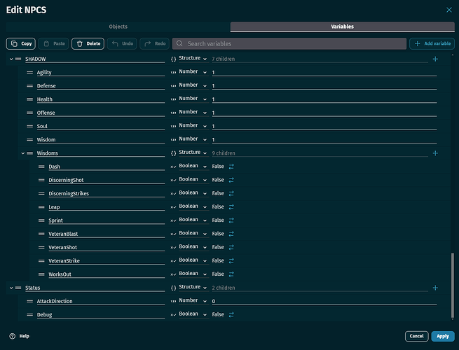Click the drag handle for the Debug row
The height and width of the screenshot is (350, 459).
[30, 314]
